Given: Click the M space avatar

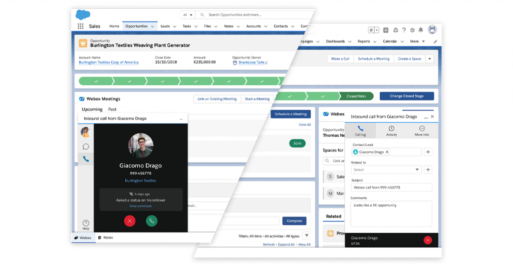Looking at the screenshot, I should (330, 193).
